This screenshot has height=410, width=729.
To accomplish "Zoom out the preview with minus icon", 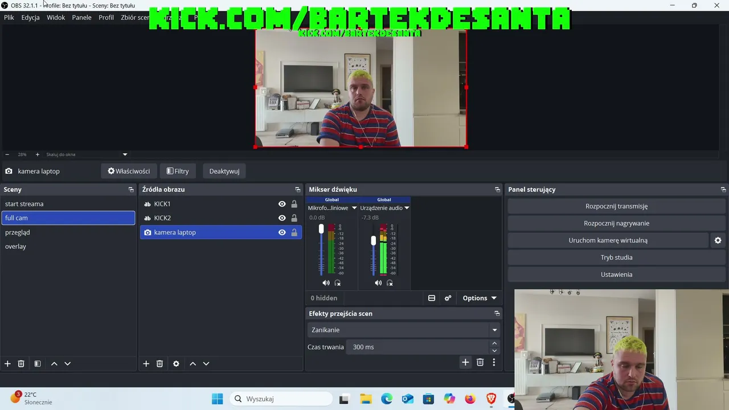I will click(7, 154).
